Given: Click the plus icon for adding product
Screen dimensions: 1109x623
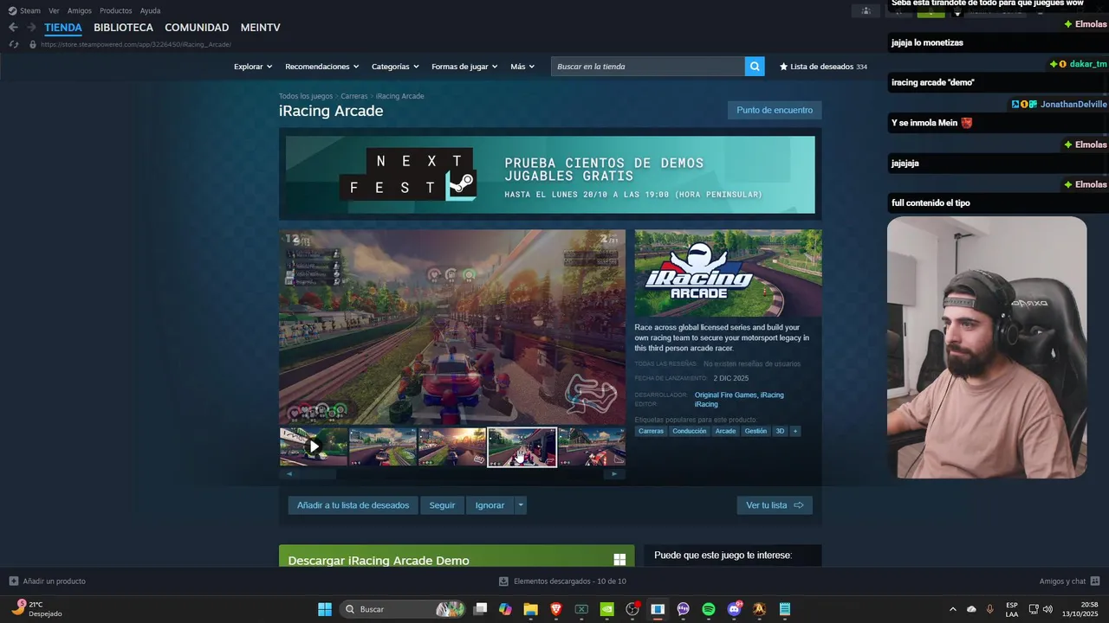Looking at the screenshot, I should 13,581.
